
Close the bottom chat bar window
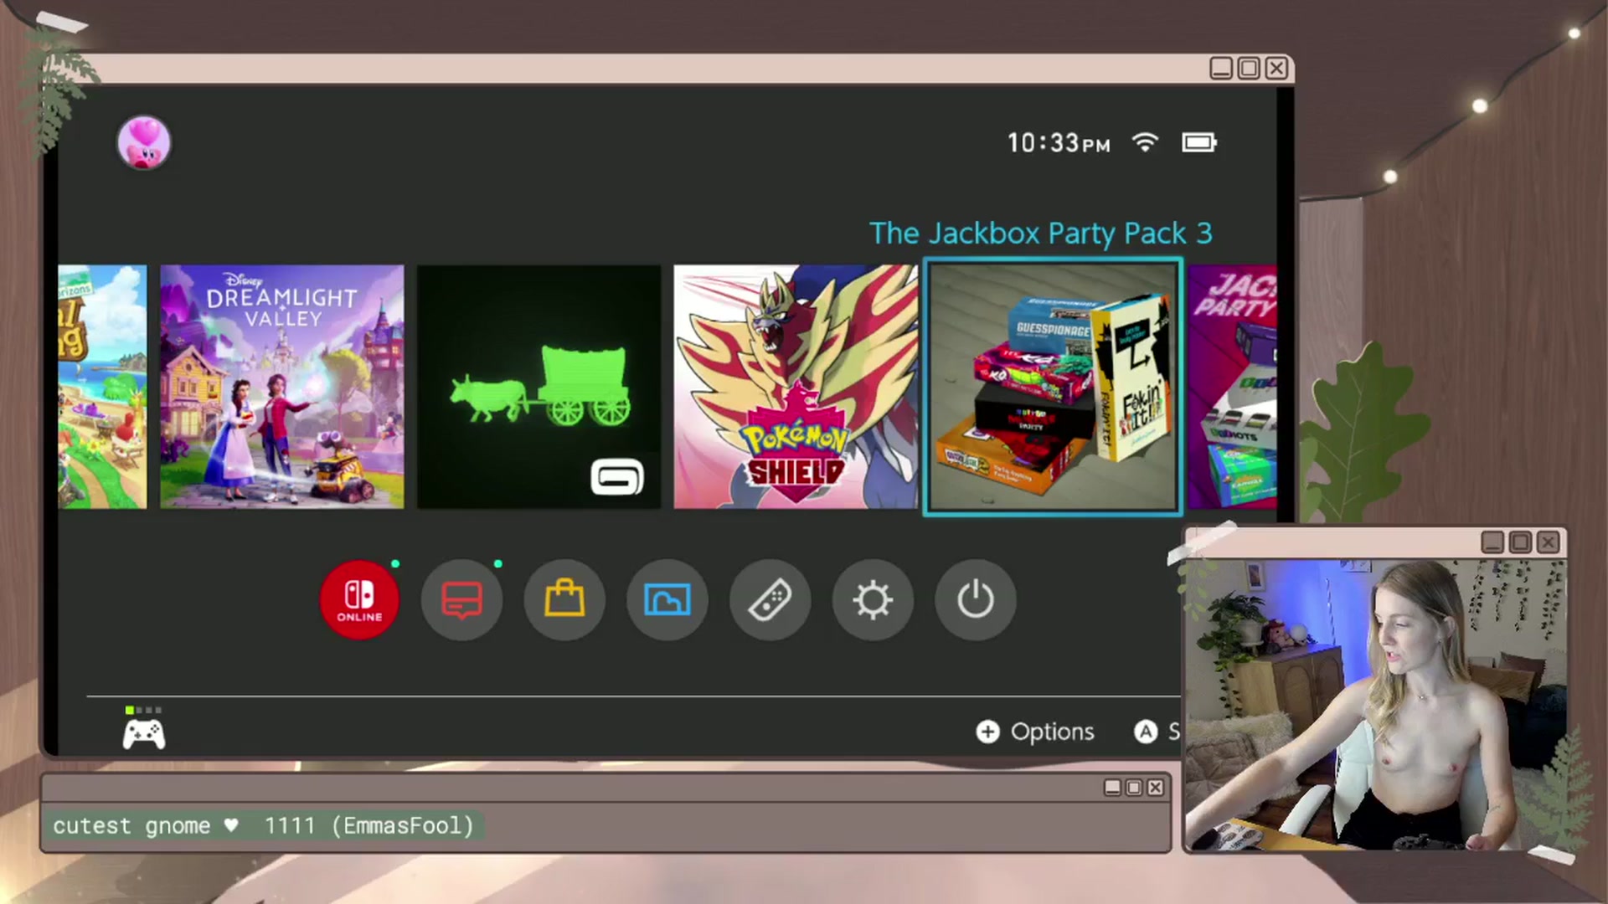1156,788
